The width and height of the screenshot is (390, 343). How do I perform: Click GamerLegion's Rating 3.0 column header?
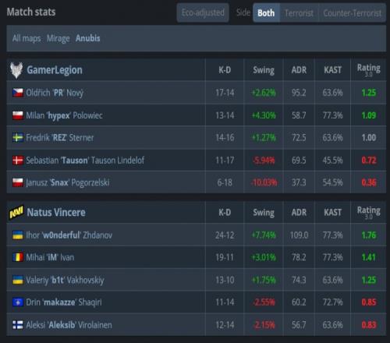pyautogui.click(x=369, y=70)
